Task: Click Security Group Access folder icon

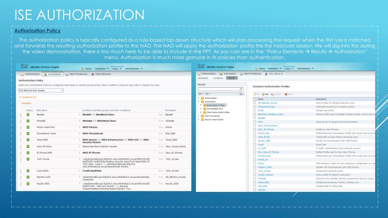Action: (202, 120)
